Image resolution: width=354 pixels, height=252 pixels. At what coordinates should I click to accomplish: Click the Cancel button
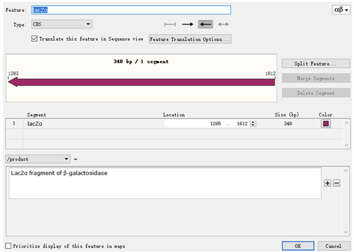333,246
